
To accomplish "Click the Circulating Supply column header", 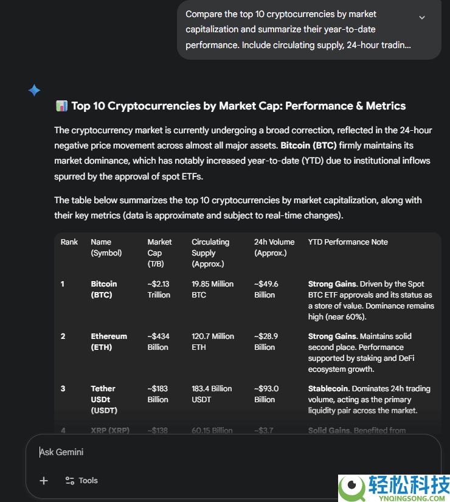I will tap(210, 253).
